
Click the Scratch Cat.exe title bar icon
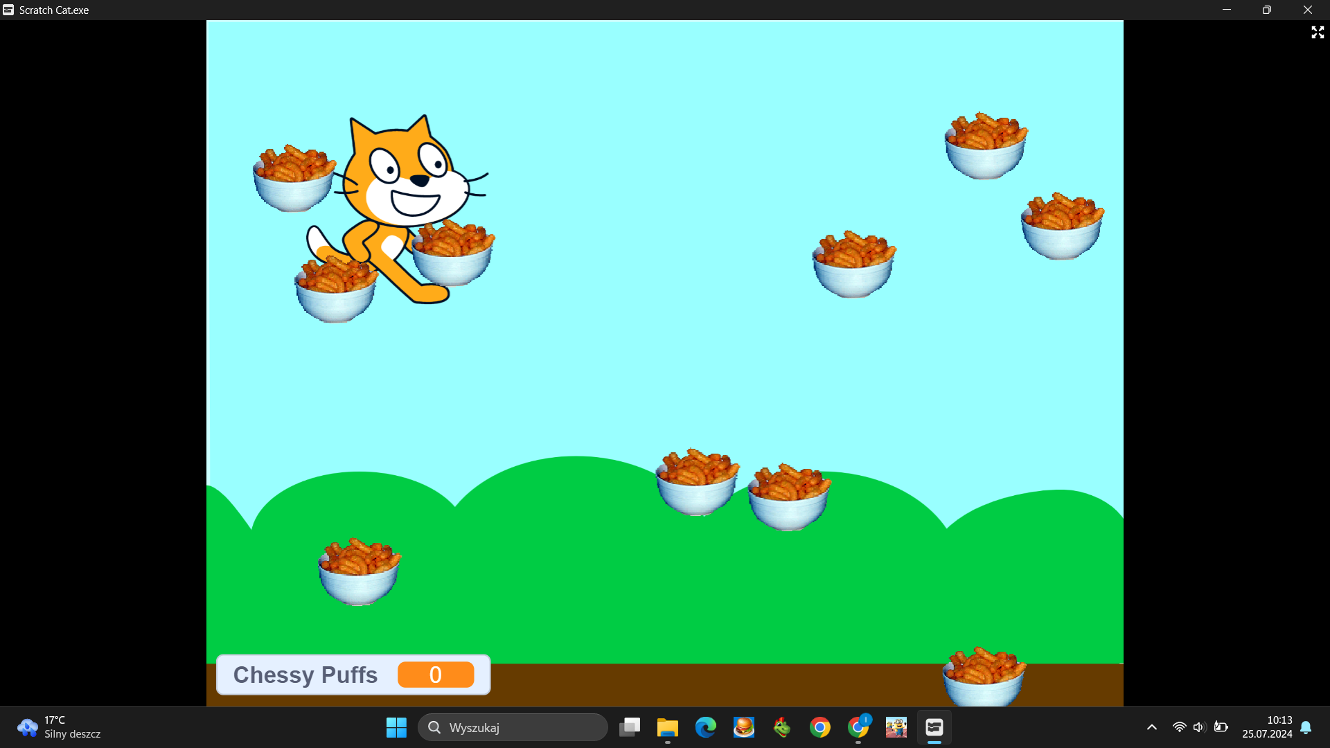(x=8, y=10)
